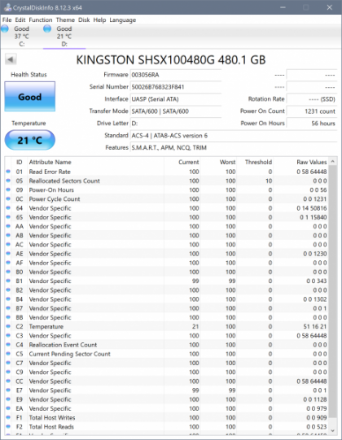
Task: Select the Temperature attribute row name
Action: tap(46, 327)
